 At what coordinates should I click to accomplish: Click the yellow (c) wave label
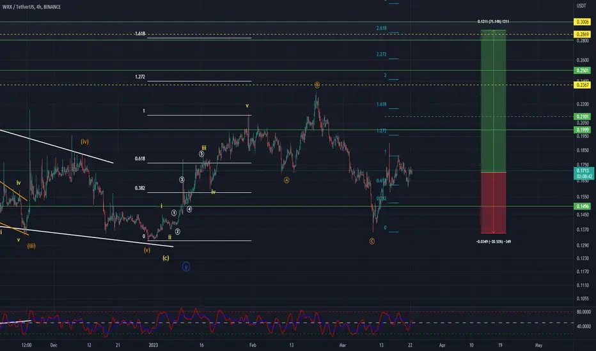point(166,258)
